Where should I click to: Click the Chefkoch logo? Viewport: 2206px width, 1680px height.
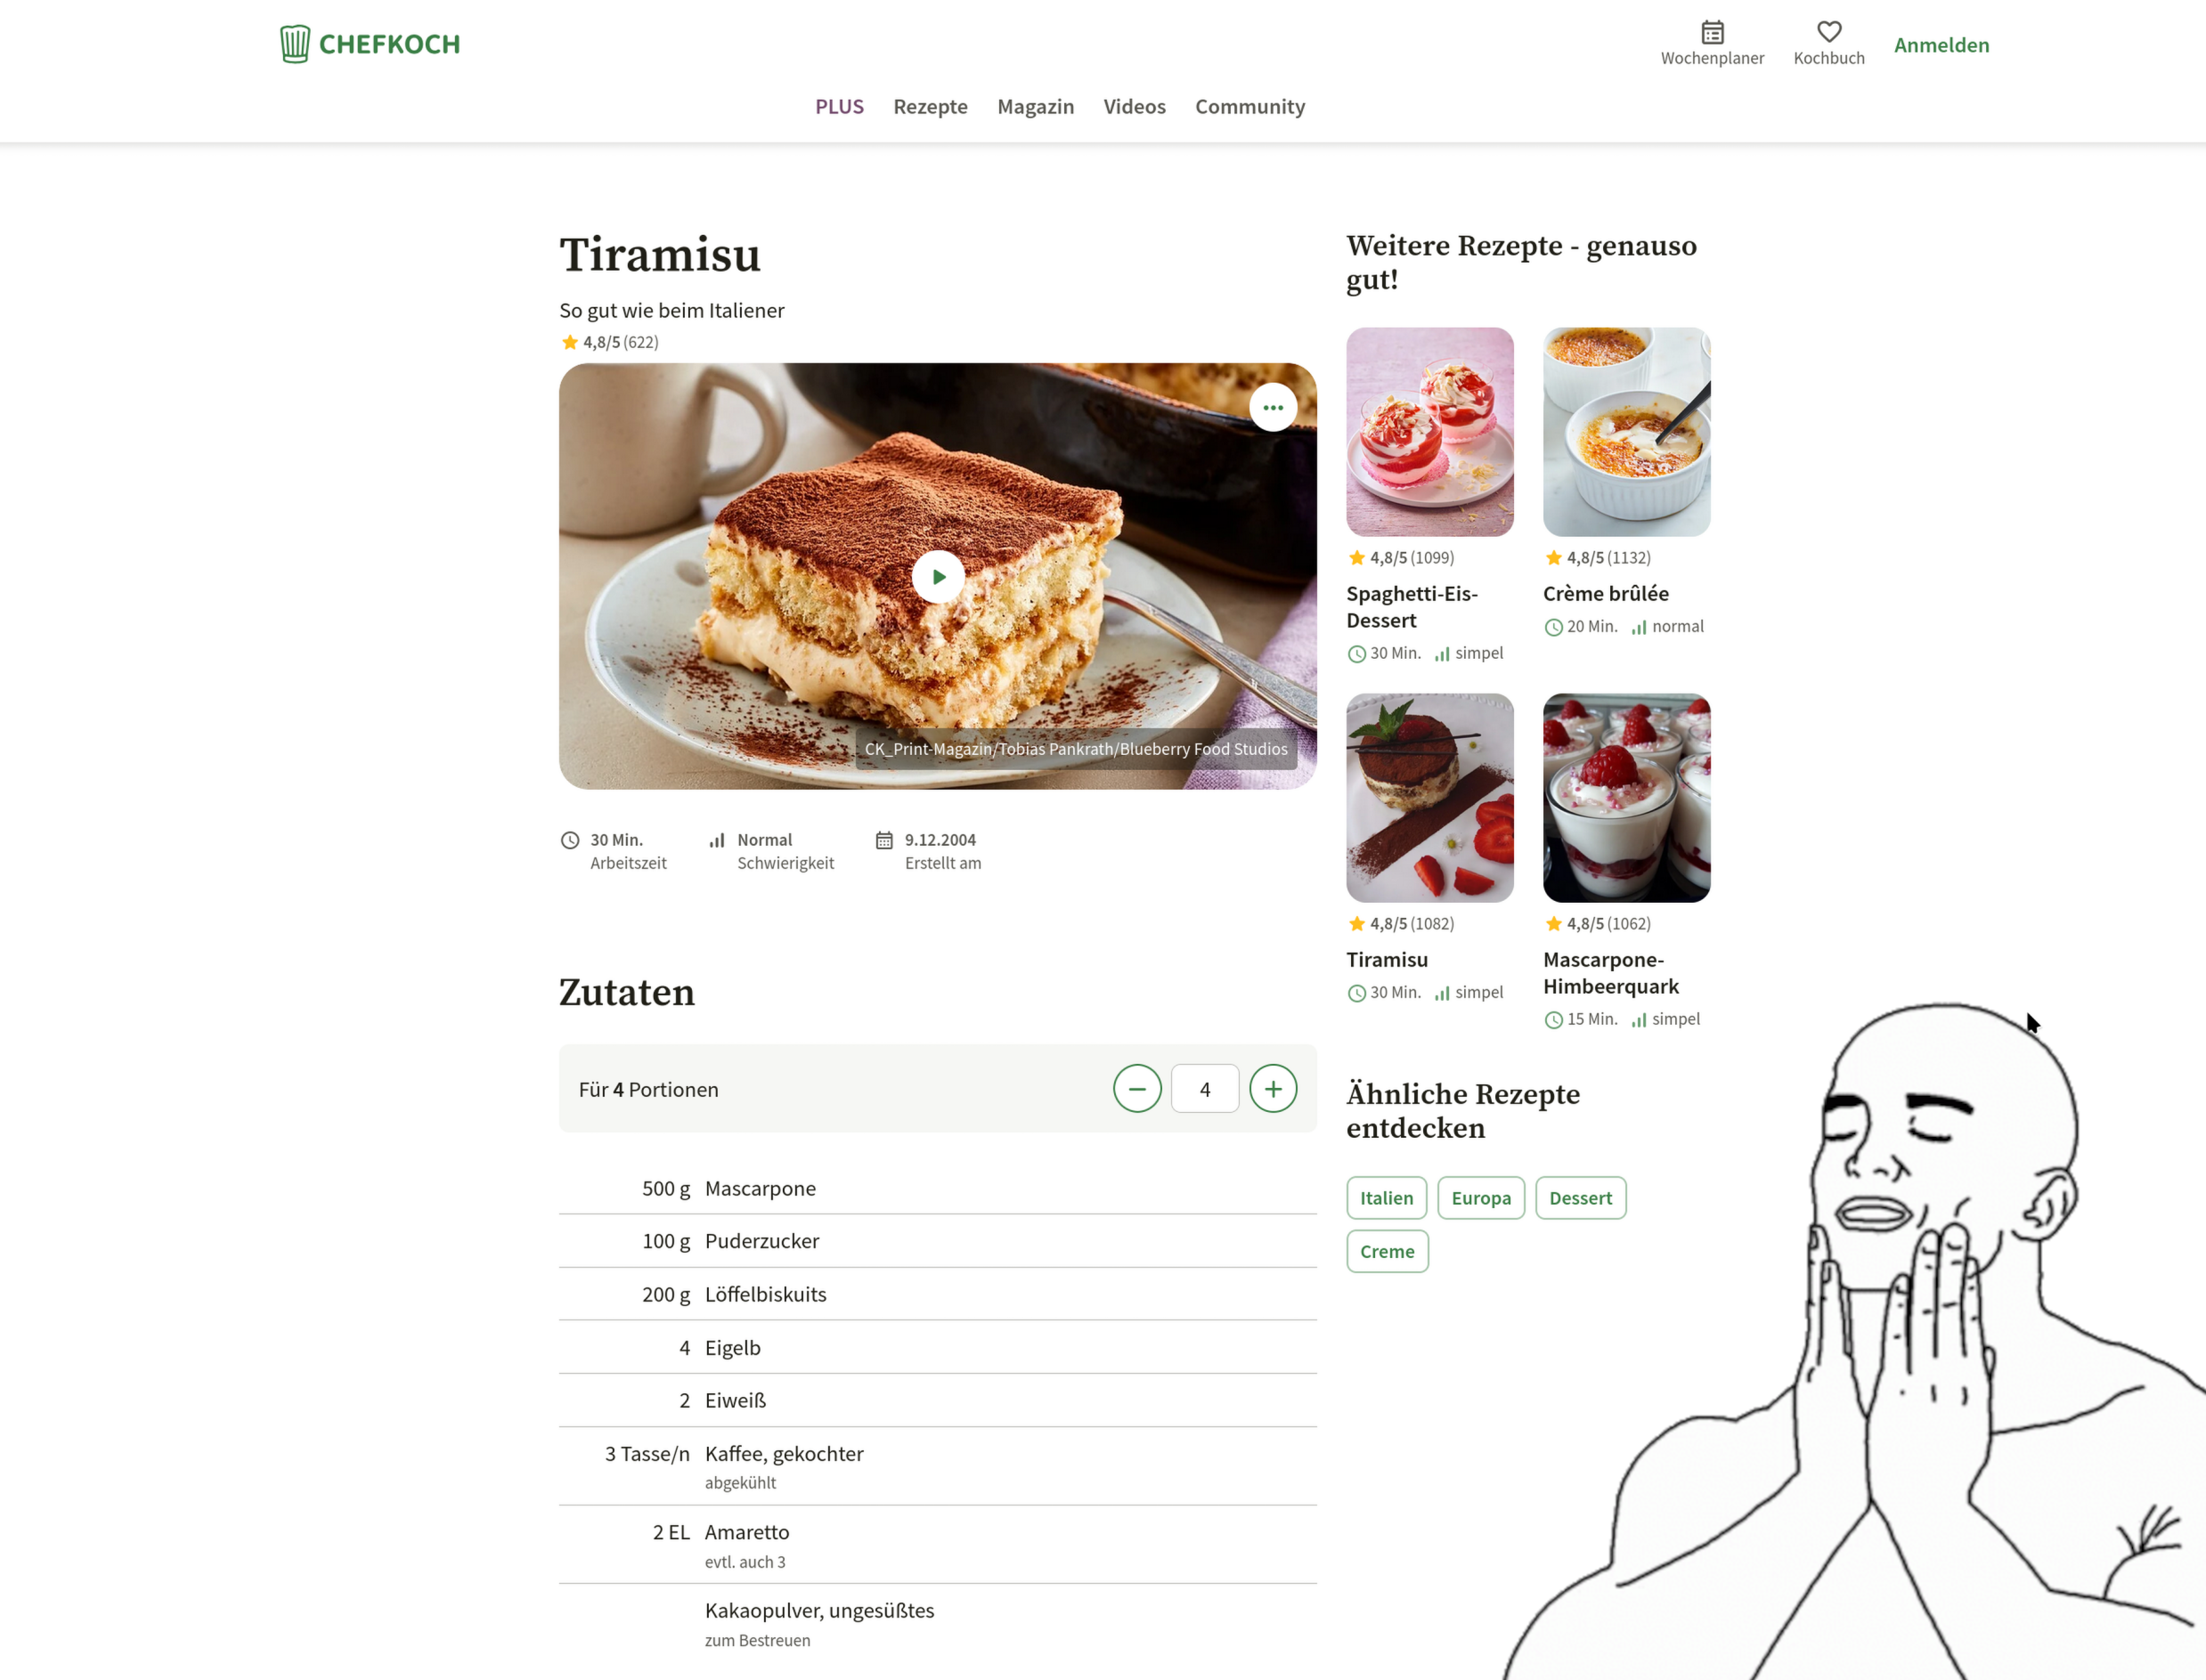coord(370,44)
